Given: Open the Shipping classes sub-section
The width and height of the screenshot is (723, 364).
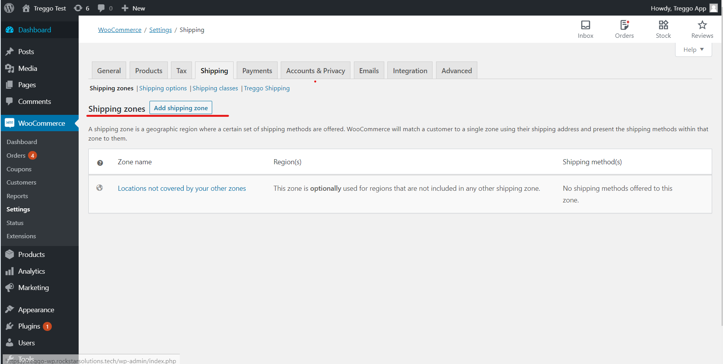Looking at the screenshot, I should click(215, 88).
